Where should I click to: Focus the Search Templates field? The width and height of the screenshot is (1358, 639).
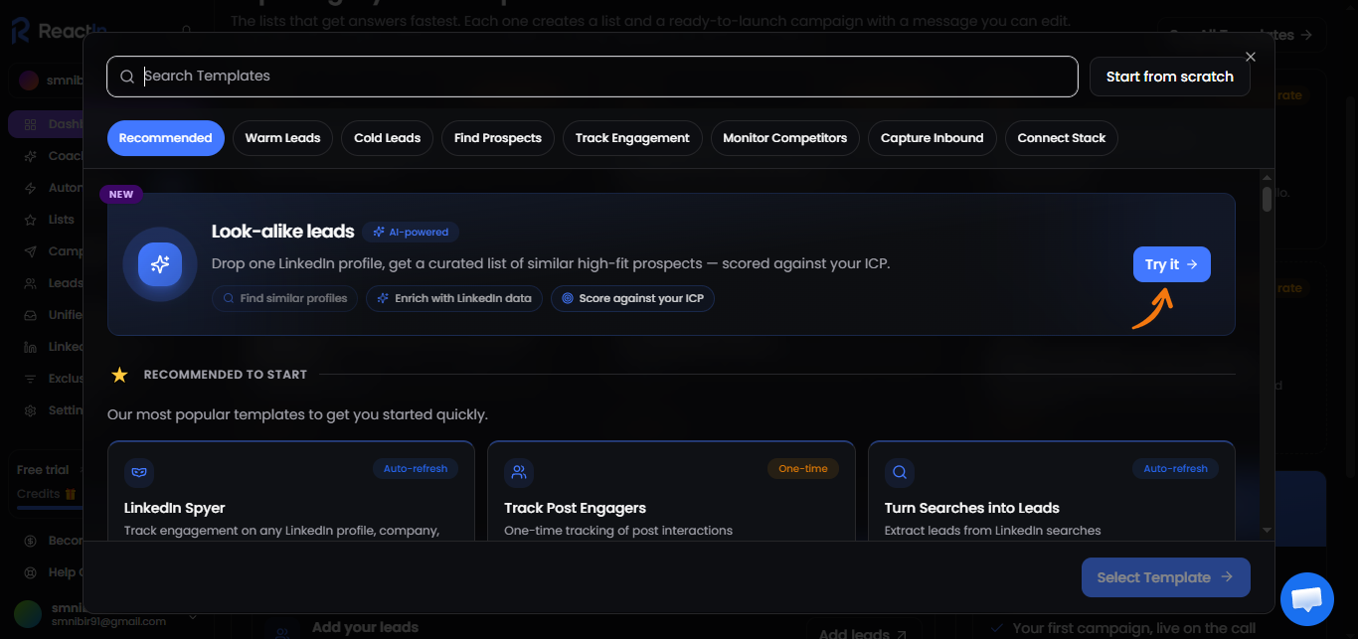pos(593,77)
